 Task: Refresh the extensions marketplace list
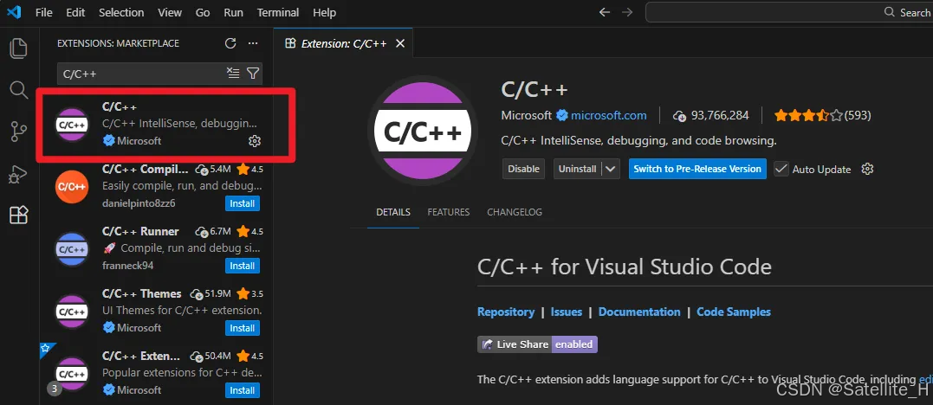pos(230,43)
